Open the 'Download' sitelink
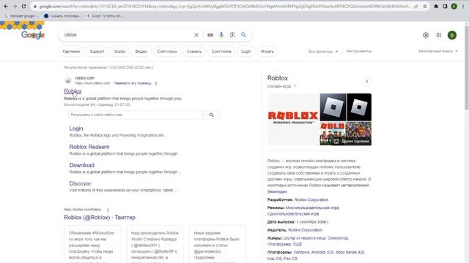469x263 pixels. (x=81, y=165)
